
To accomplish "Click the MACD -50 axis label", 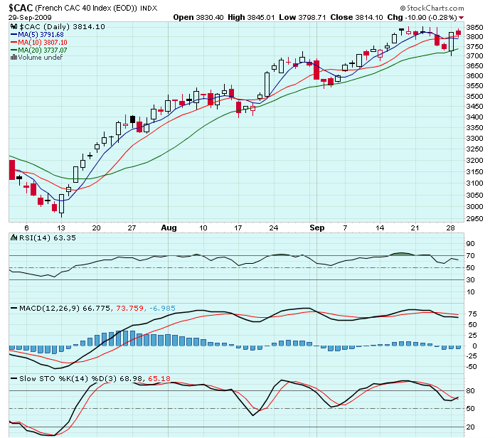I will (x=472, y=367).
